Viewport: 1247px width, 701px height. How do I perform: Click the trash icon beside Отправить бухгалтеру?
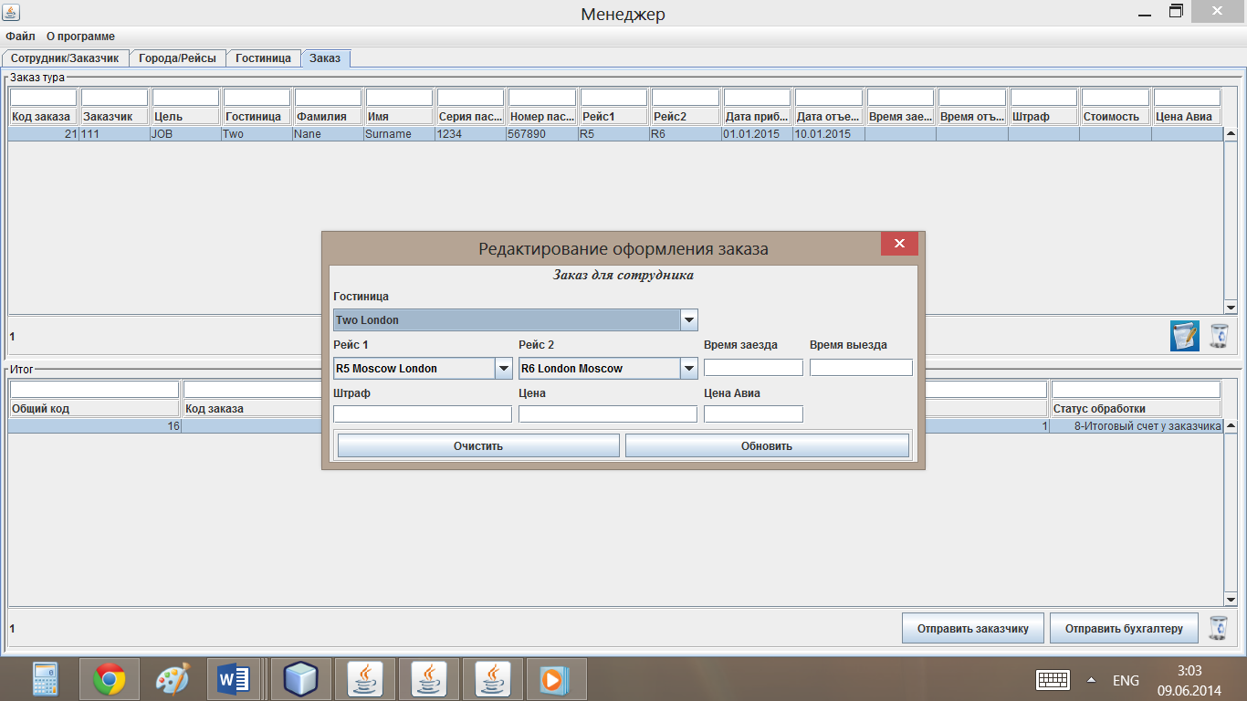[x=1218, y=628]
